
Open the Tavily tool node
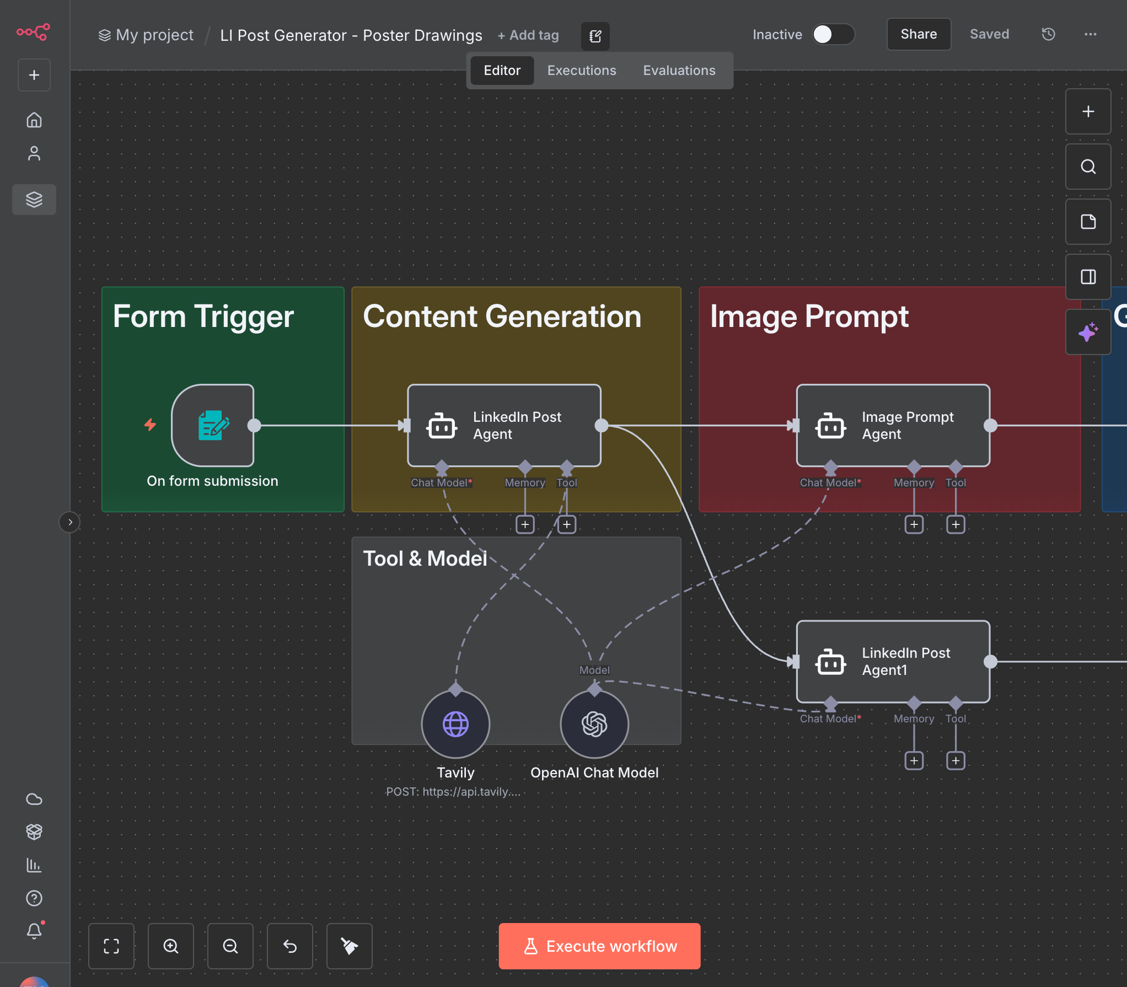[455, 724]
